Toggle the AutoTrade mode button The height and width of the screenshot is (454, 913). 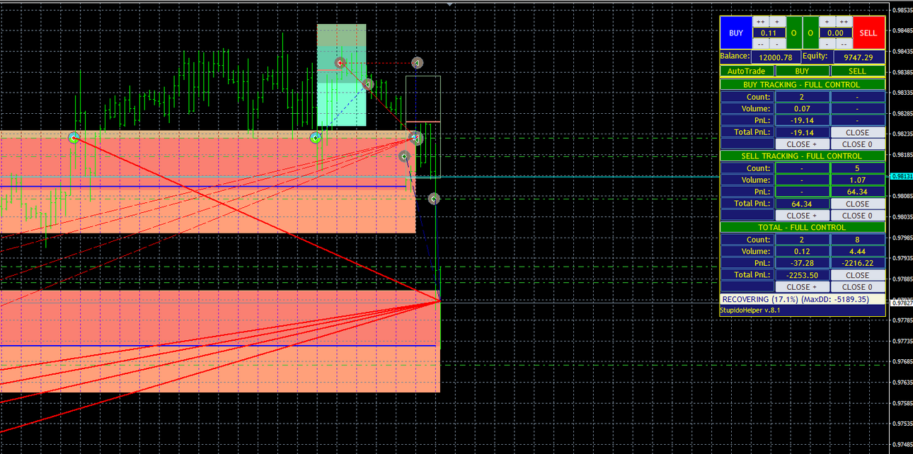(x=747, y=71)
